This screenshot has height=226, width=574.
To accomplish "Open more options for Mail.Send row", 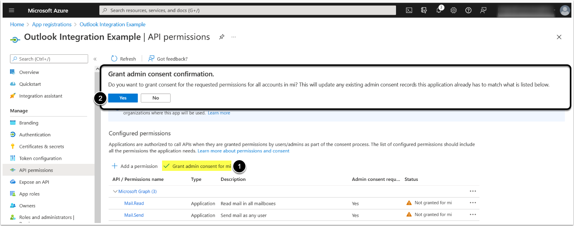I will point(472,215).
